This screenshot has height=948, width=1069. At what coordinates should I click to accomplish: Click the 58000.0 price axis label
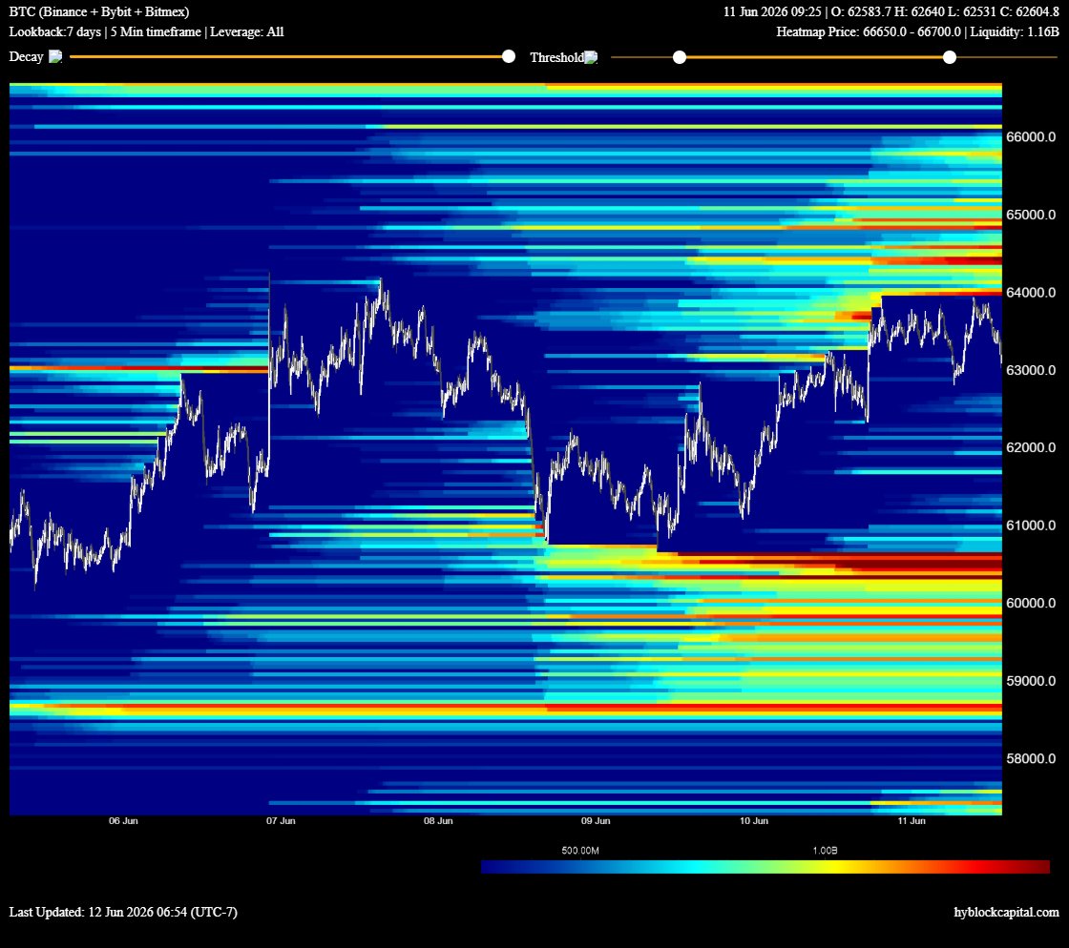pos(1031,758)
